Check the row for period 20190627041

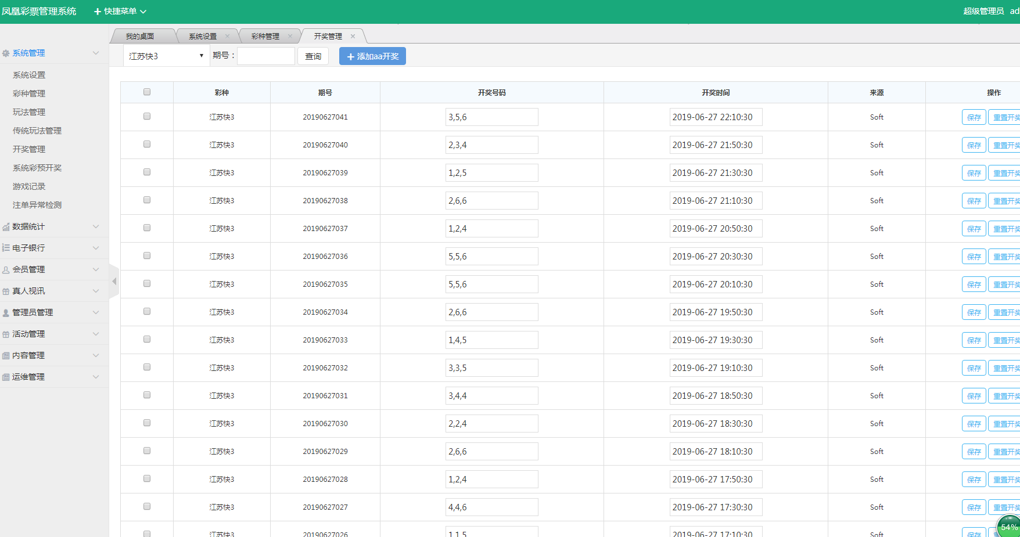coord(147,116)
